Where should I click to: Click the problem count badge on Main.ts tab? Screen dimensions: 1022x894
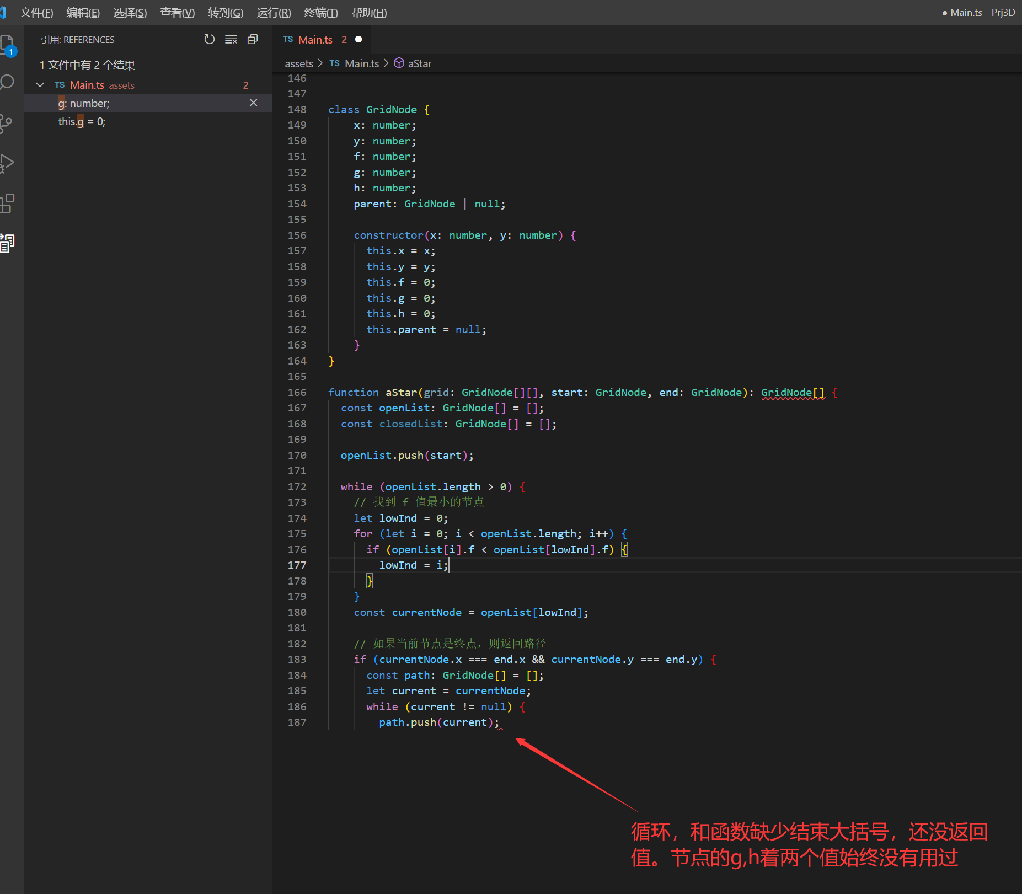coord(344,39)
